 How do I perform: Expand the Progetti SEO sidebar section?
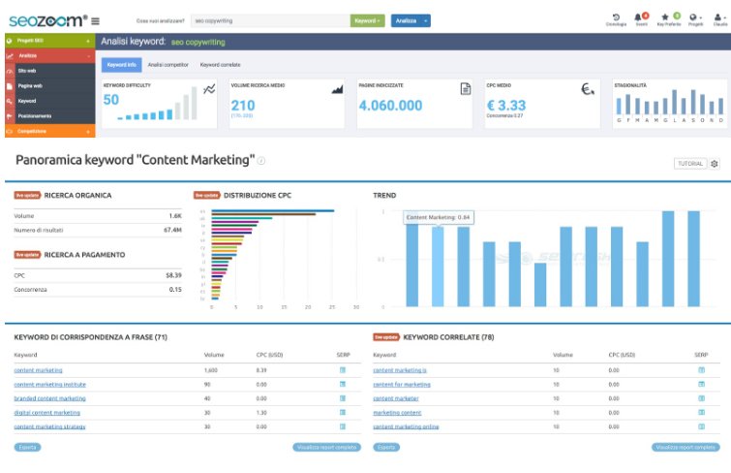(50, 41)
